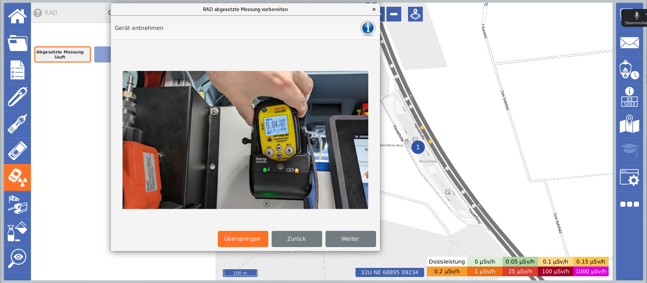Click the coordinates 32U NE 68895 09234
The width and height of the screenshot is (647, 283).
(389, 273)
